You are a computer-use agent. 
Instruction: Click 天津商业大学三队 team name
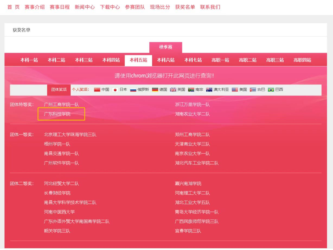click(x=192, y=144)
